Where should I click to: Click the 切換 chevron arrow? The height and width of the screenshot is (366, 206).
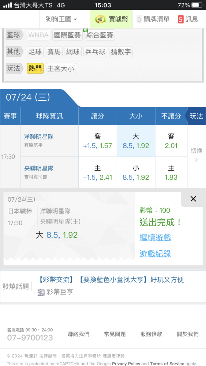[x=196, y=160]
